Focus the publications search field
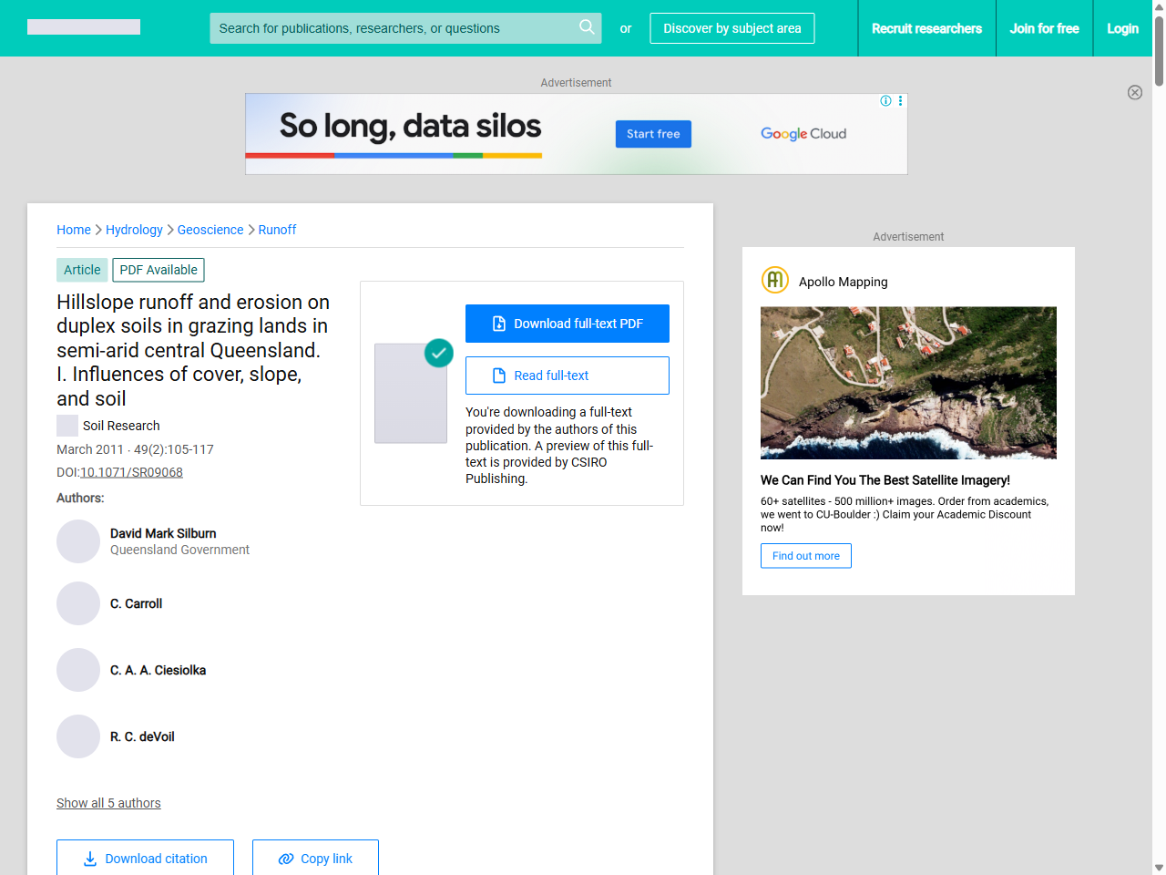This screenshot has width=1166, height=875. click(392, 28)
